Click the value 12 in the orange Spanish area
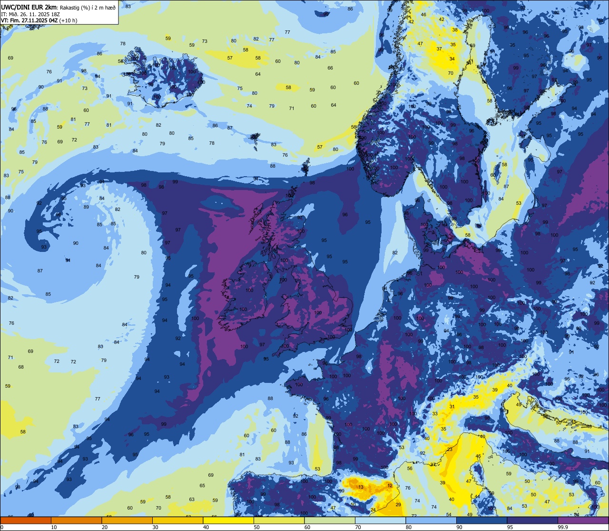This screenshot has height=531, width=609. [x=390, y=485]
